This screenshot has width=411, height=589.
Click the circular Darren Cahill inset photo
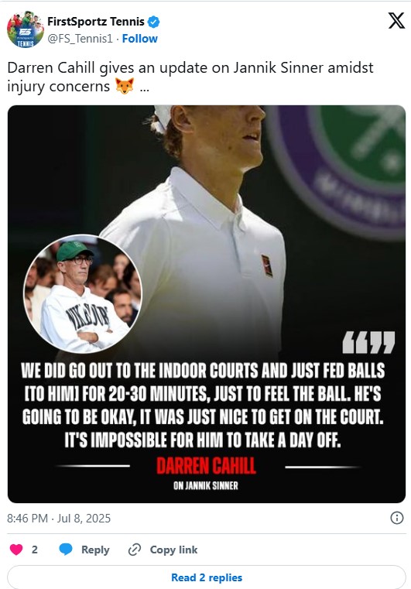[83, 294]
